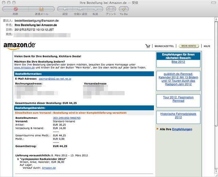Click the MwSt. amount EUR 0,00
The image size is (218, 177).
click(x=59, y=139)
